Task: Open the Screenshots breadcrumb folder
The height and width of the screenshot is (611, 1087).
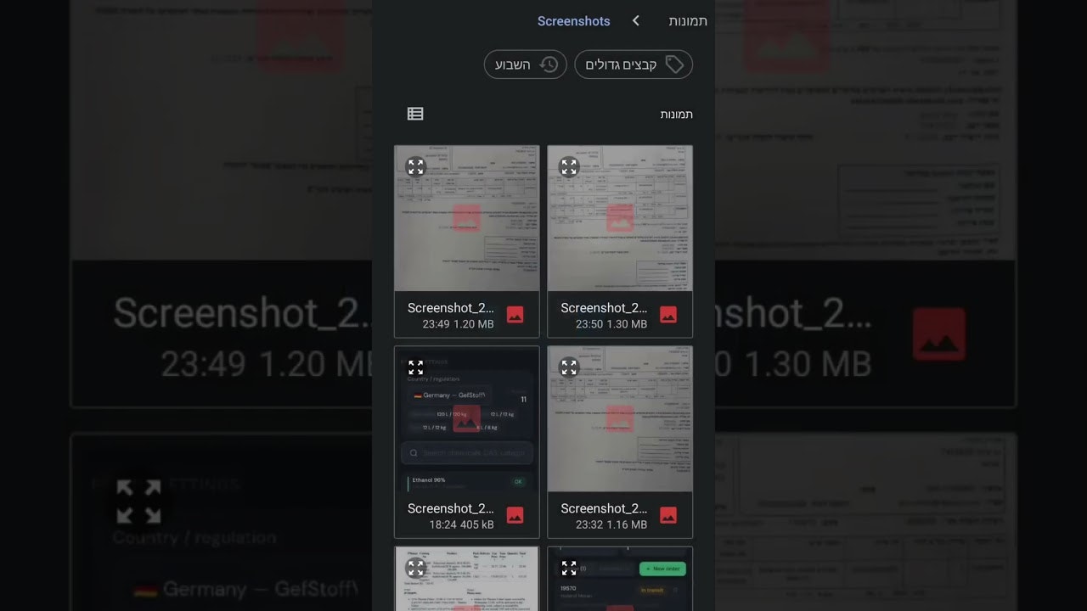Action: [573, 21]
